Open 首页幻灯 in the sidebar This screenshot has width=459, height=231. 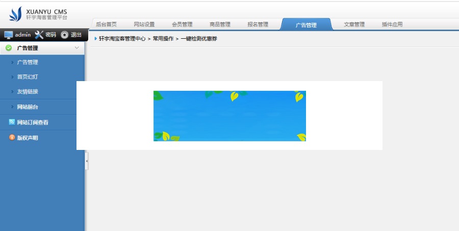(x=28, y=77)
